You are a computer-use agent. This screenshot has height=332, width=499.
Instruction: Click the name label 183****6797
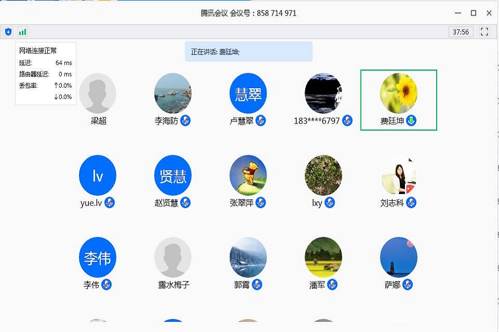pos(317,121)
